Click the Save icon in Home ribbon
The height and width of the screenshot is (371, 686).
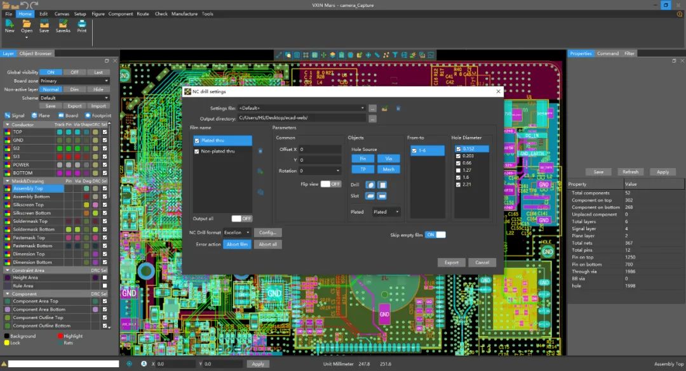point(44,24)
